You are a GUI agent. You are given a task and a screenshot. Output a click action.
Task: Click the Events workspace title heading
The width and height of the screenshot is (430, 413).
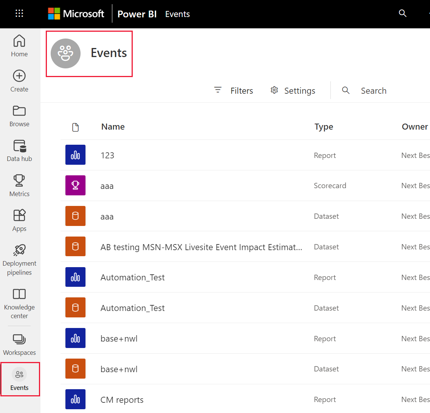109,53
